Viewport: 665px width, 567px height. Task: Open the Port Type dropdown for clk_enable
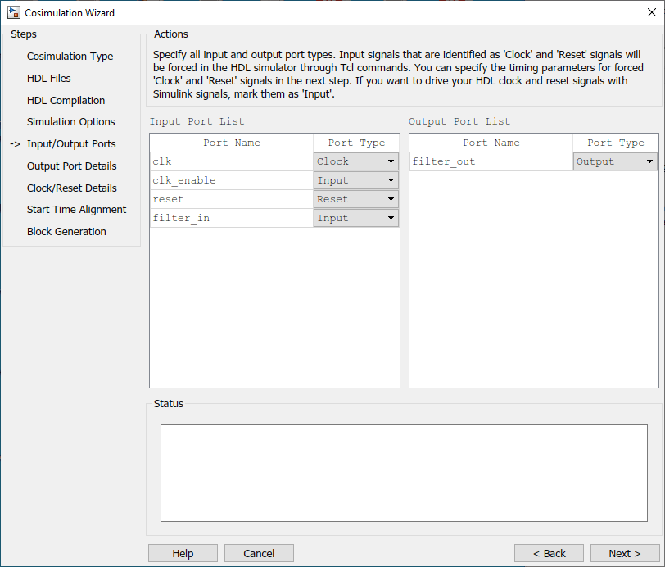(x=391, y=179)
